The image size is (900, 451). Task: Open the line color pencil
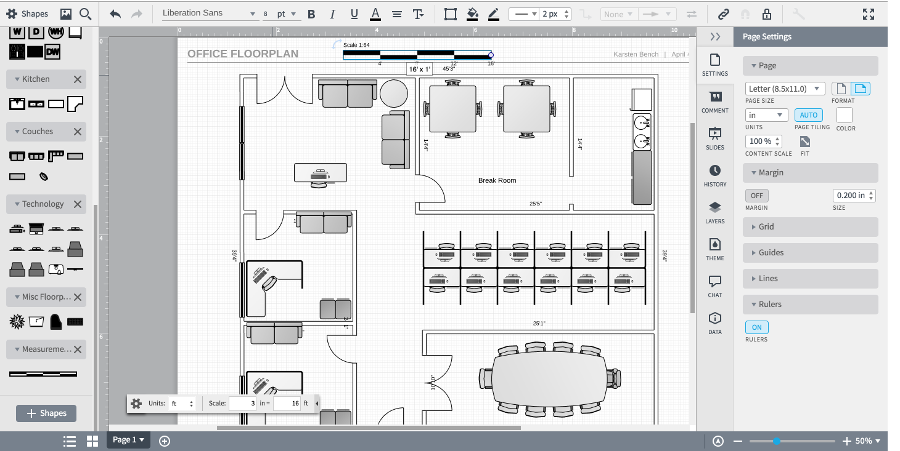[x=493, y=14]
